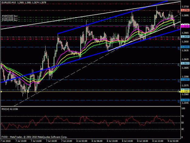Image resolution: width=190 pixels, height=143 pixels.
Task: Click the 1.2620 price axis label
Action: tap(185, 59)
